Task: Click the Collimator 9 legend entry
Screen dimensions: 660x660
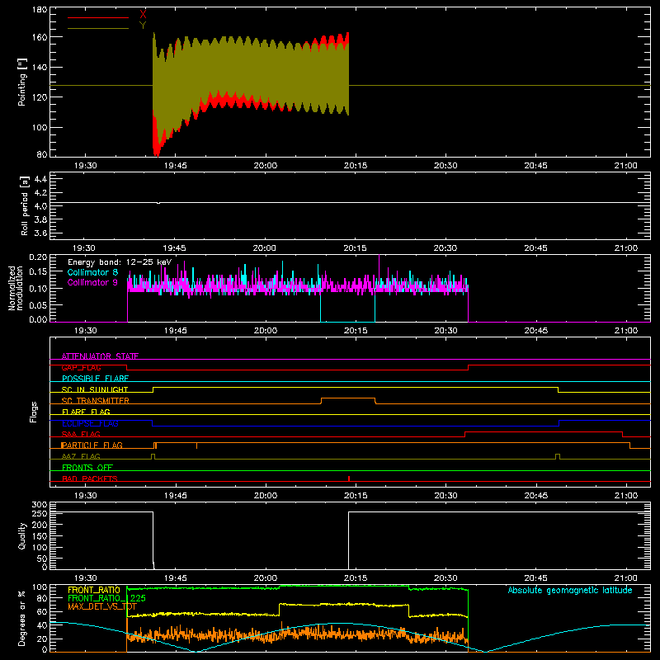Action: click(92, 282)
